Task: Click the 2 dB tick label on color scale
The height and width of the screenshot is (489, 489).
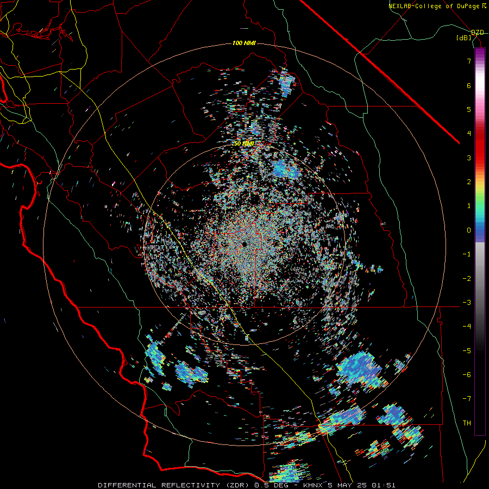Action: pyautogui.click(x=469, y=182)
